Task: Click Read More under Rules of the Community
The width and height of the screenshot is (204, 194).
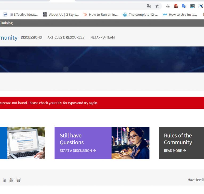Action: pyautogui.click(x=175, y=150)
